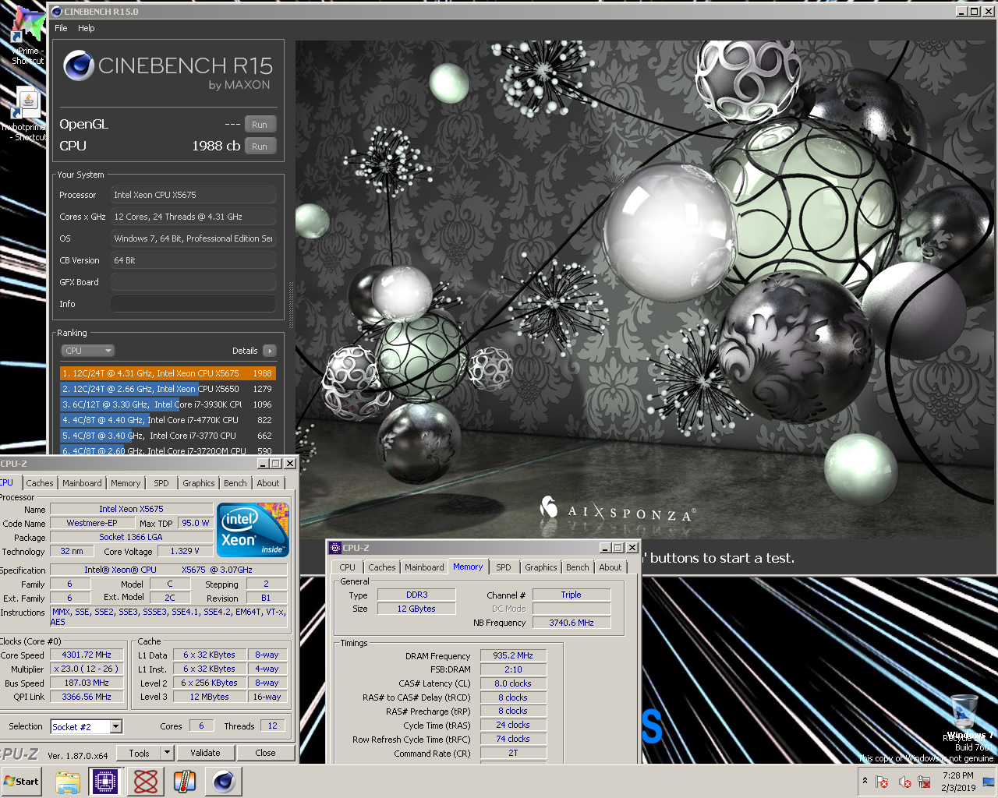Select ranking entry Core i7-4770K 822
998x798 pixels.
pos(168,420)
